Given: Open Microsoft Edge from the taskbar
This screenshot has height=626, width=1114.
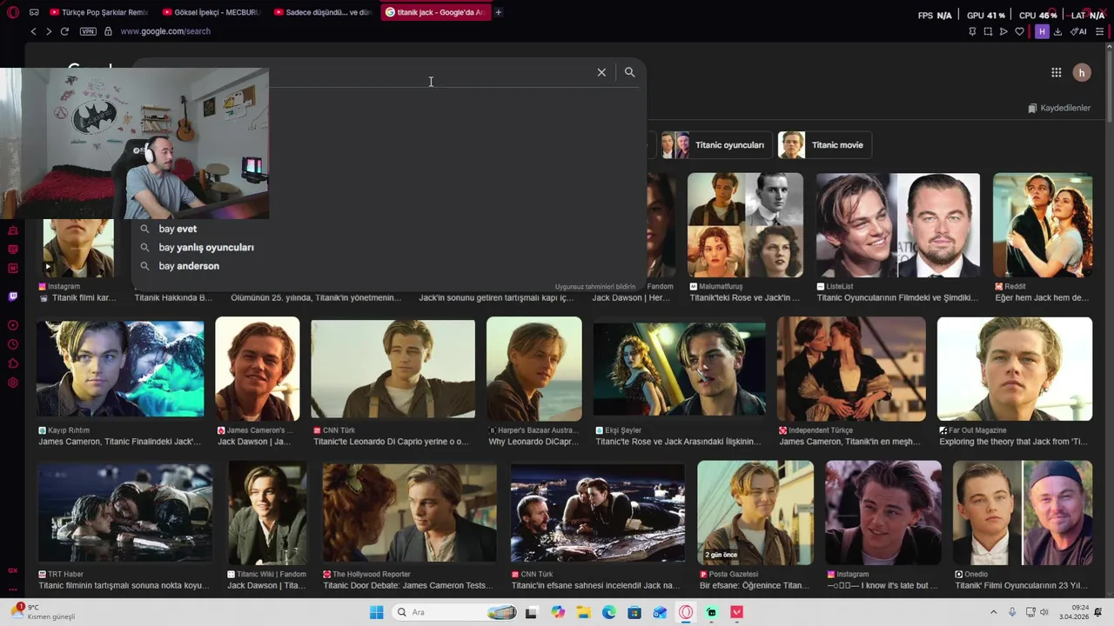Looking at the screenshot, I should pyautogui.click(x=609, y=612).
